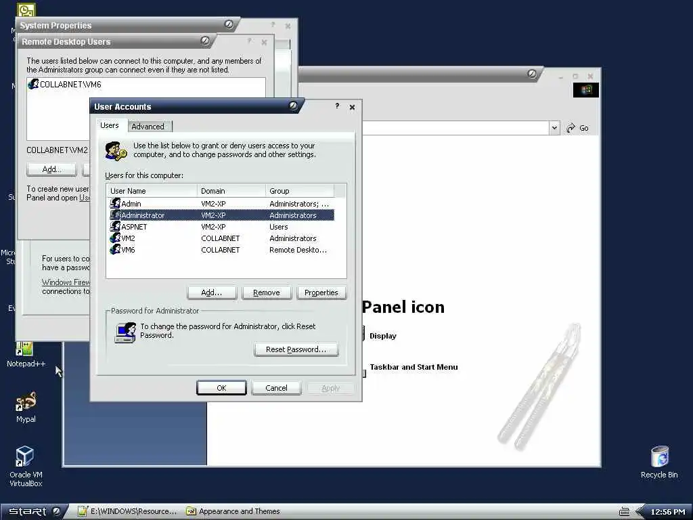This screenshot has width=693, height=520.
Task: Switch to Appearance and Themes taskbar item
Action: (233, 511)
